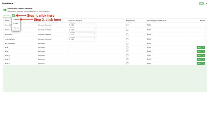Choose + Section from the add menu

(16, 19)
